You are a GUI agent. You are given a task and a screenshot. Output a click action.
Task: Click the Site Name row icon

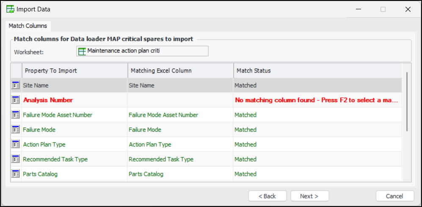click(16, 85)
